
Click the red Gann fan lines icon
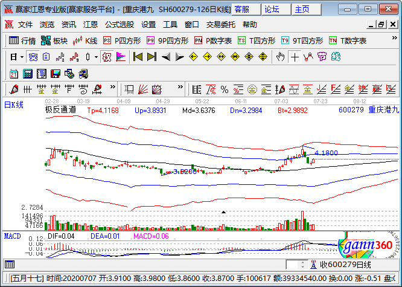point(143,89)
